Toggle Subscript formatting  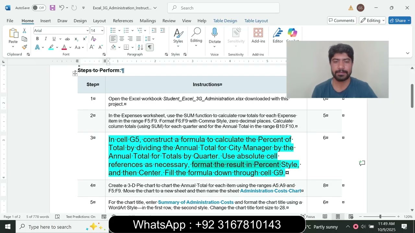(x=76, y=39)
